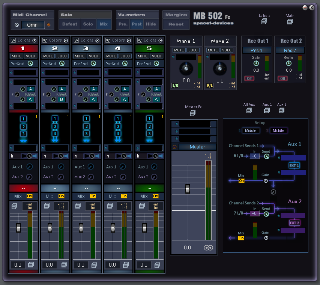Click the Aux 1 Send knob
Screen dimensions: 320x285
pyautogui.click(x=266, y=156)
